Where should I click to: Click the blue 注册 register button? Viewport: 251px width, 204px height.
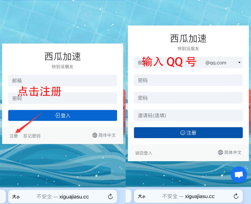pos(188,133)
